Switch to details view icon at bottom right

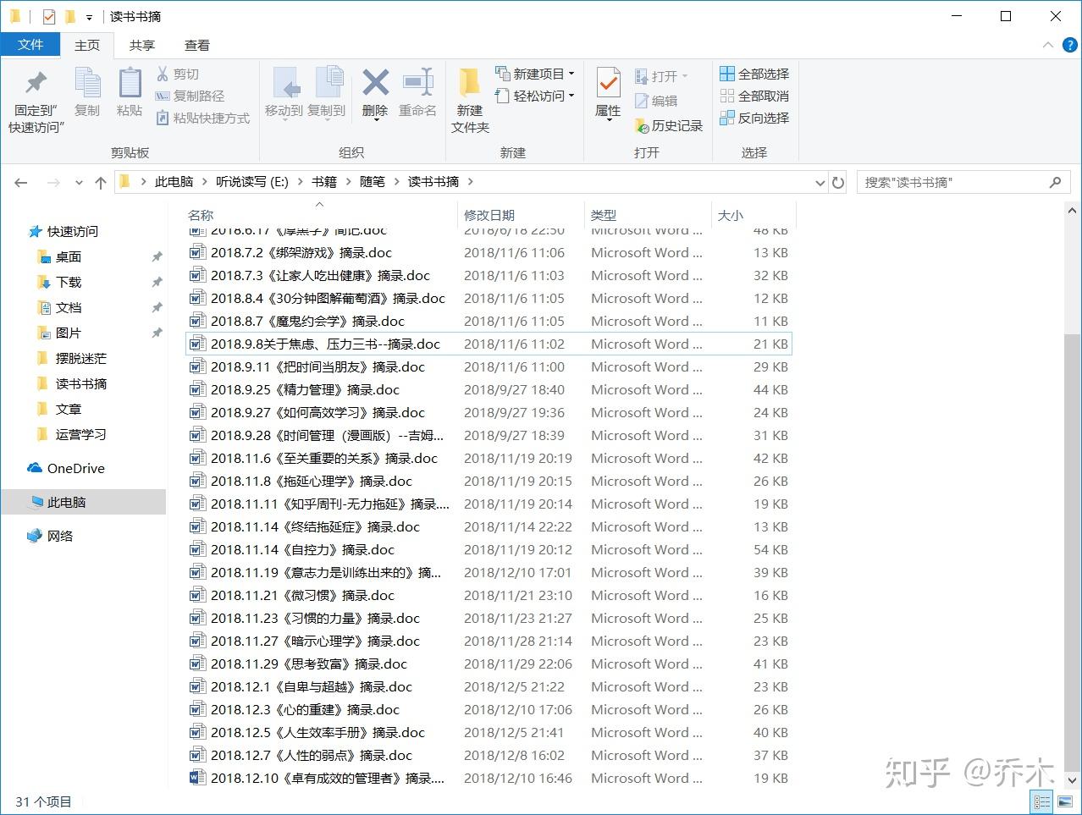(1042, 801)
